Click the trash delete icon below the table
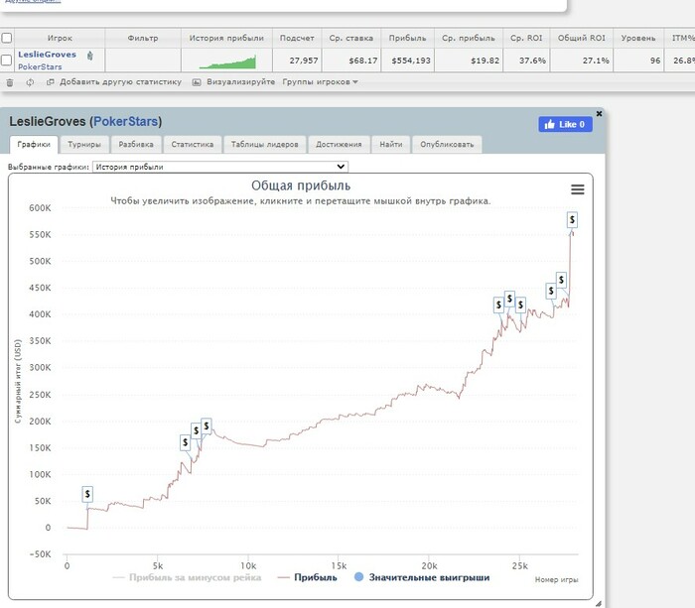The height and width of the screenshot is (608, 695). coord(10,82)
